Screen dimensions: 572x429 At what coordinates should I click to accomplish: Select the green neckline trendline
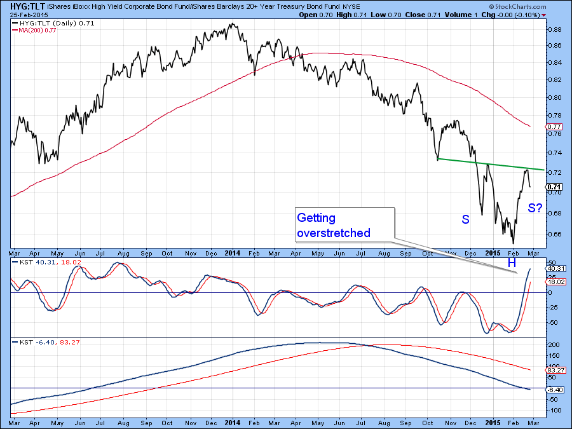pos(491,164)
